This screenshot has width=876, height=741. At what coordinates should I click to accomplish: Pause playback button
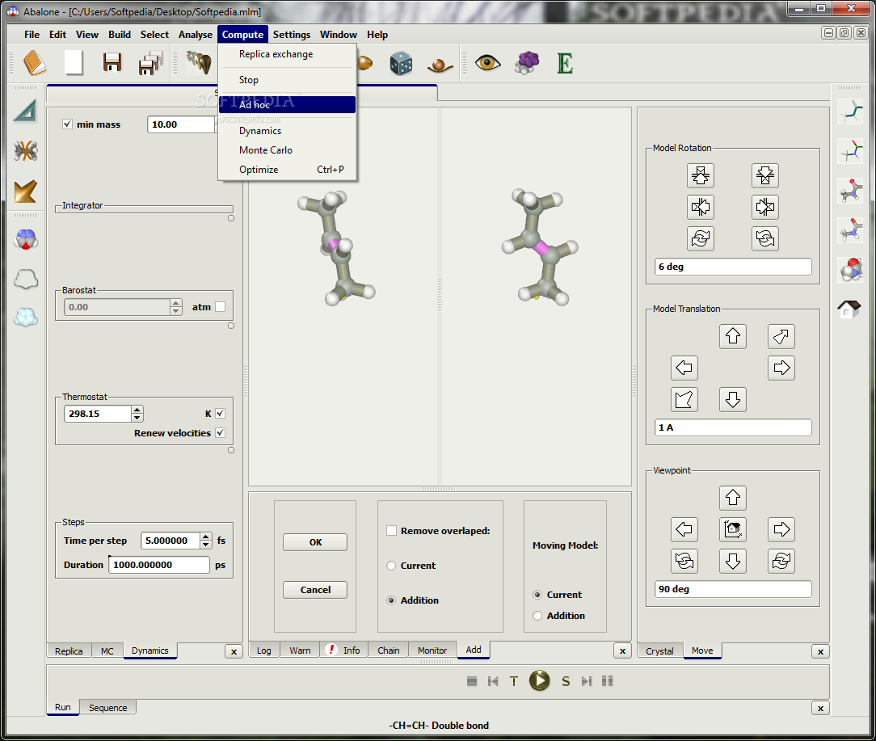[607, 681]
